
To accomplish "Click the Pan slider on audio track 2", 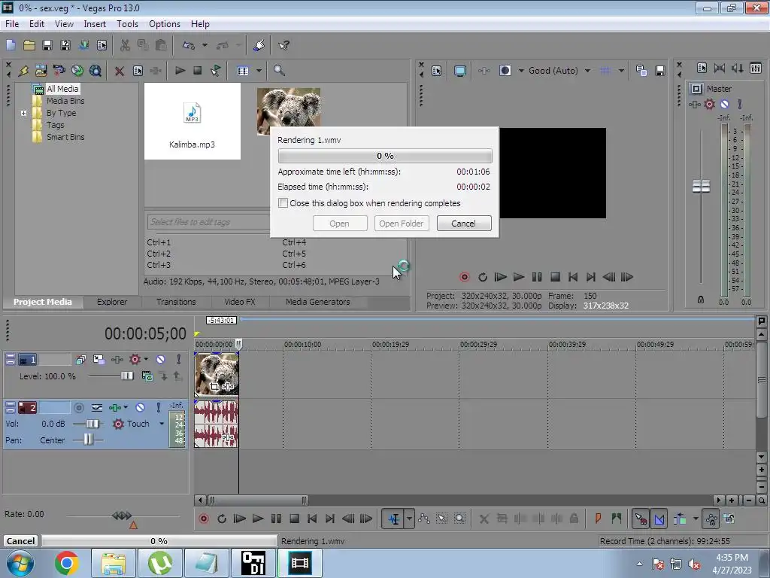I will coord(87,440).
